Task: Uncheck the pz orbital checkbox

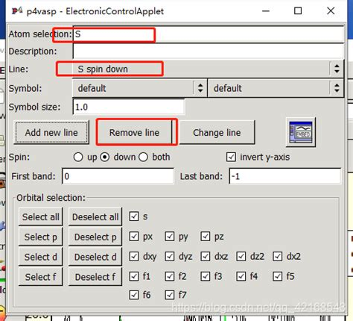Action: (x=206, y=236)
